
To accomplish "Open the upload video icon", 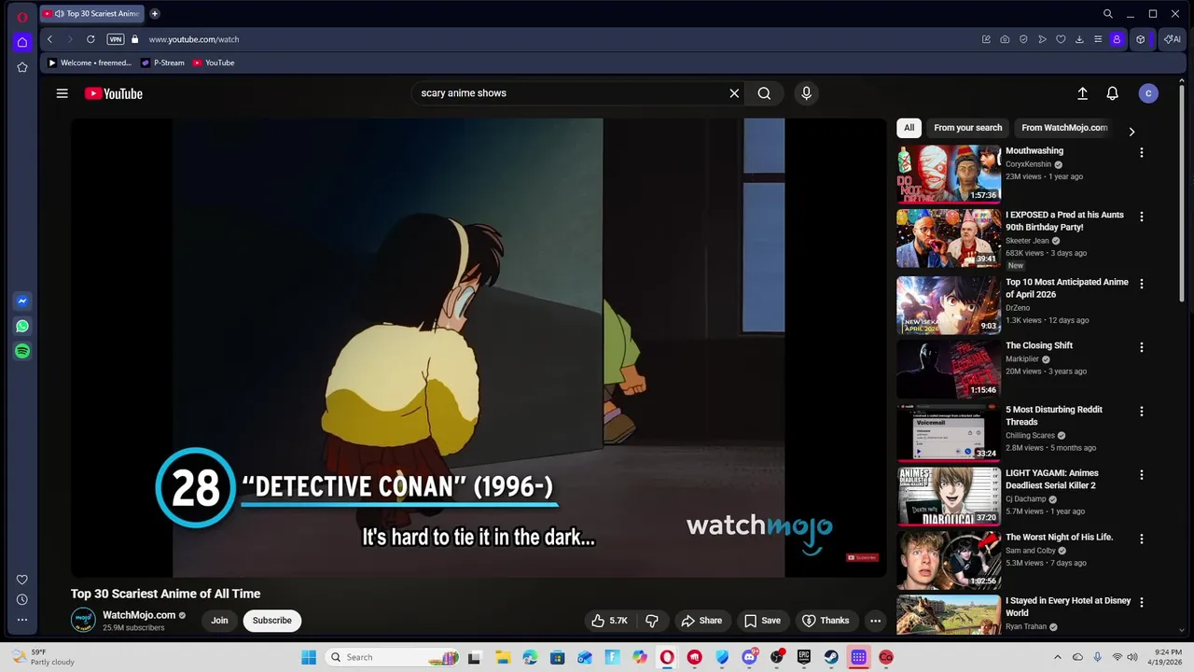I will tap(1082, 93).
